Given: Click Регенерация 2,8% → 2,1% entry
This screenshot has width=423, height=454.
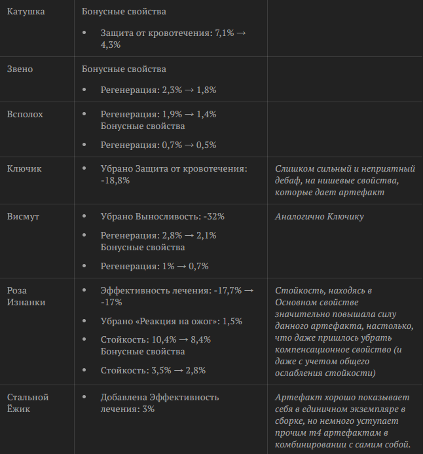Looking at the screenshot, I should tap(158, 235).
